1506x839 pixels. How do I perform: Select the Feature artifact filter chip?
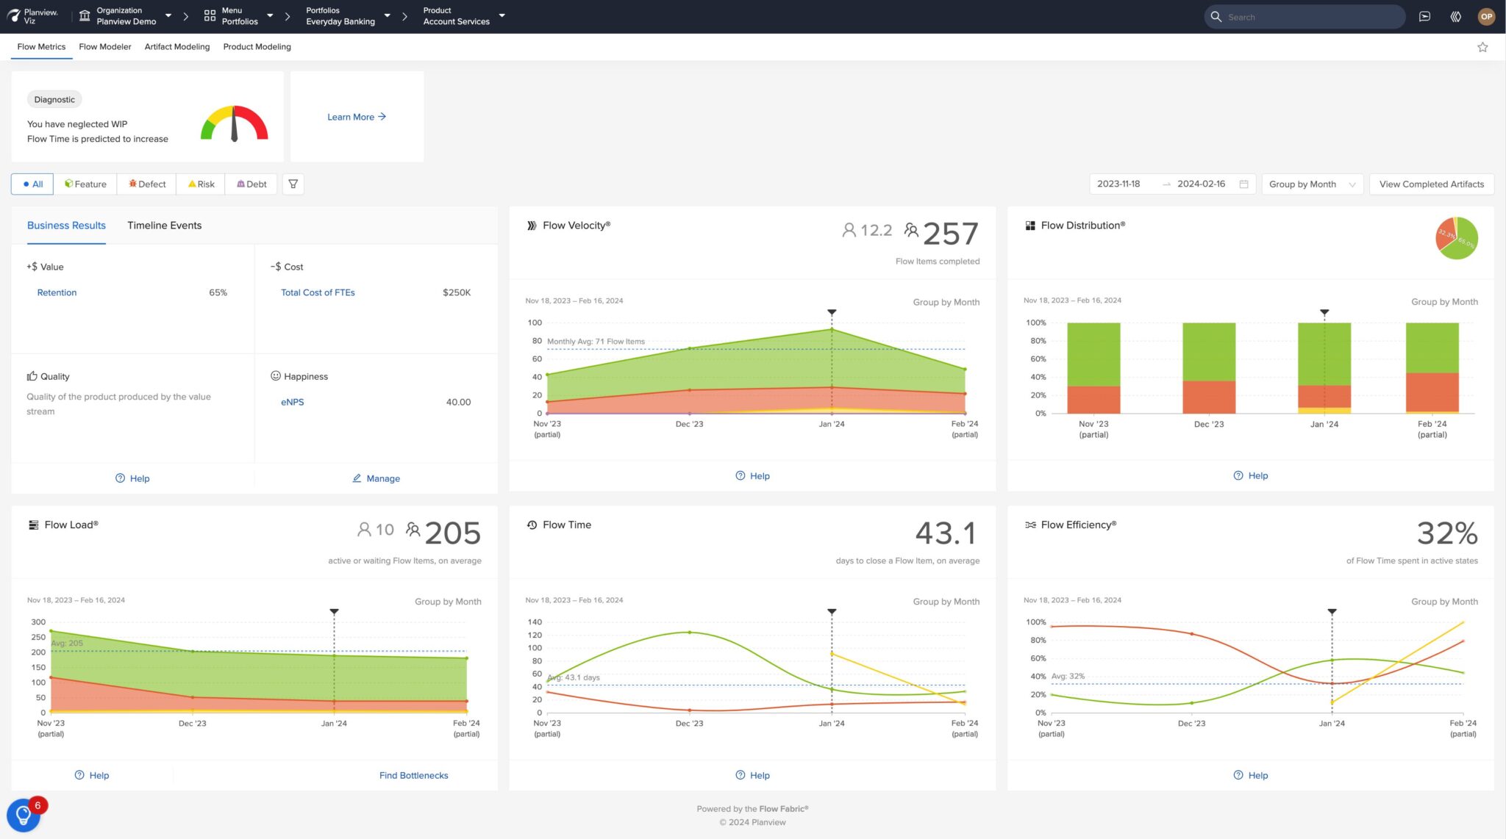click(86, 184)
